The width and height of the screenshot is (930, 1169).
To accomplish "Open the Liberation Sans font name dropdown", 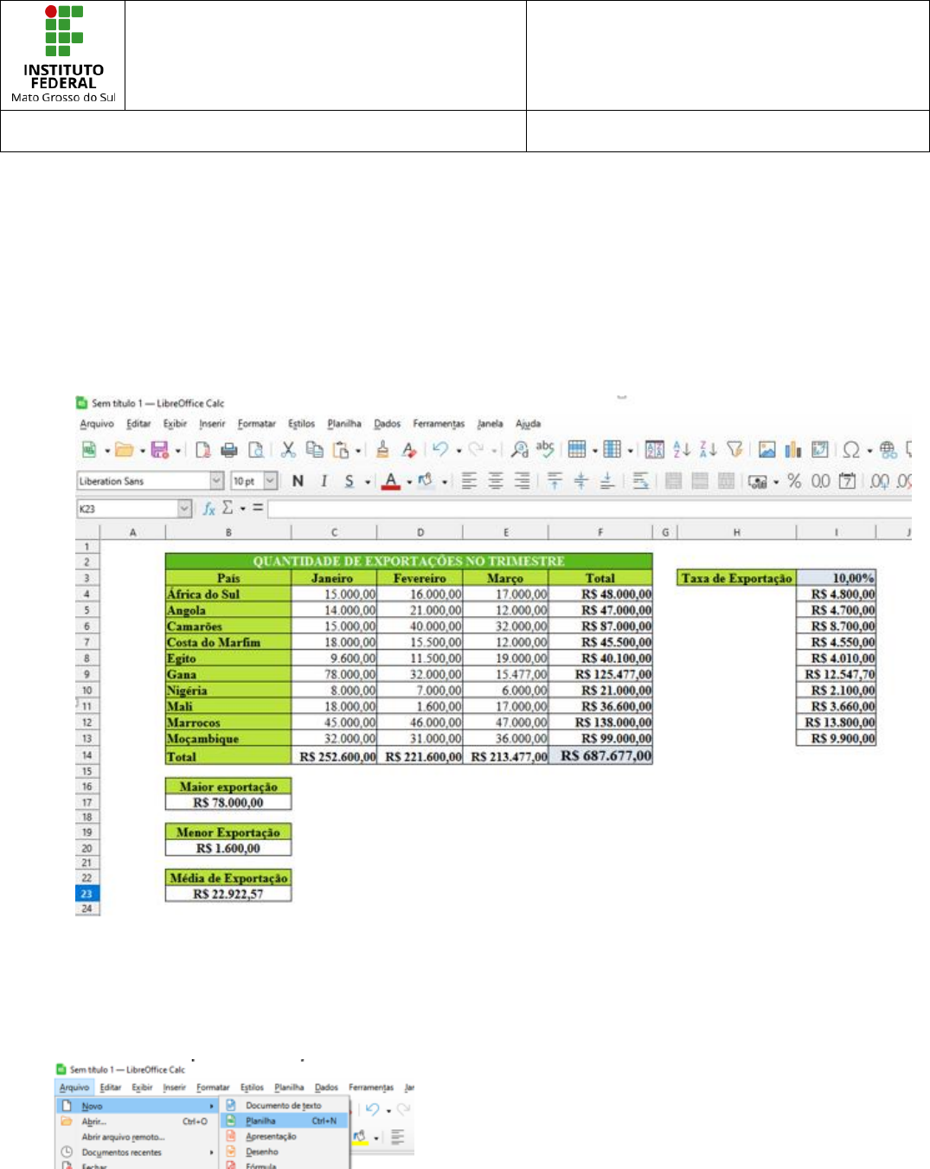I will tap(217, 481).
